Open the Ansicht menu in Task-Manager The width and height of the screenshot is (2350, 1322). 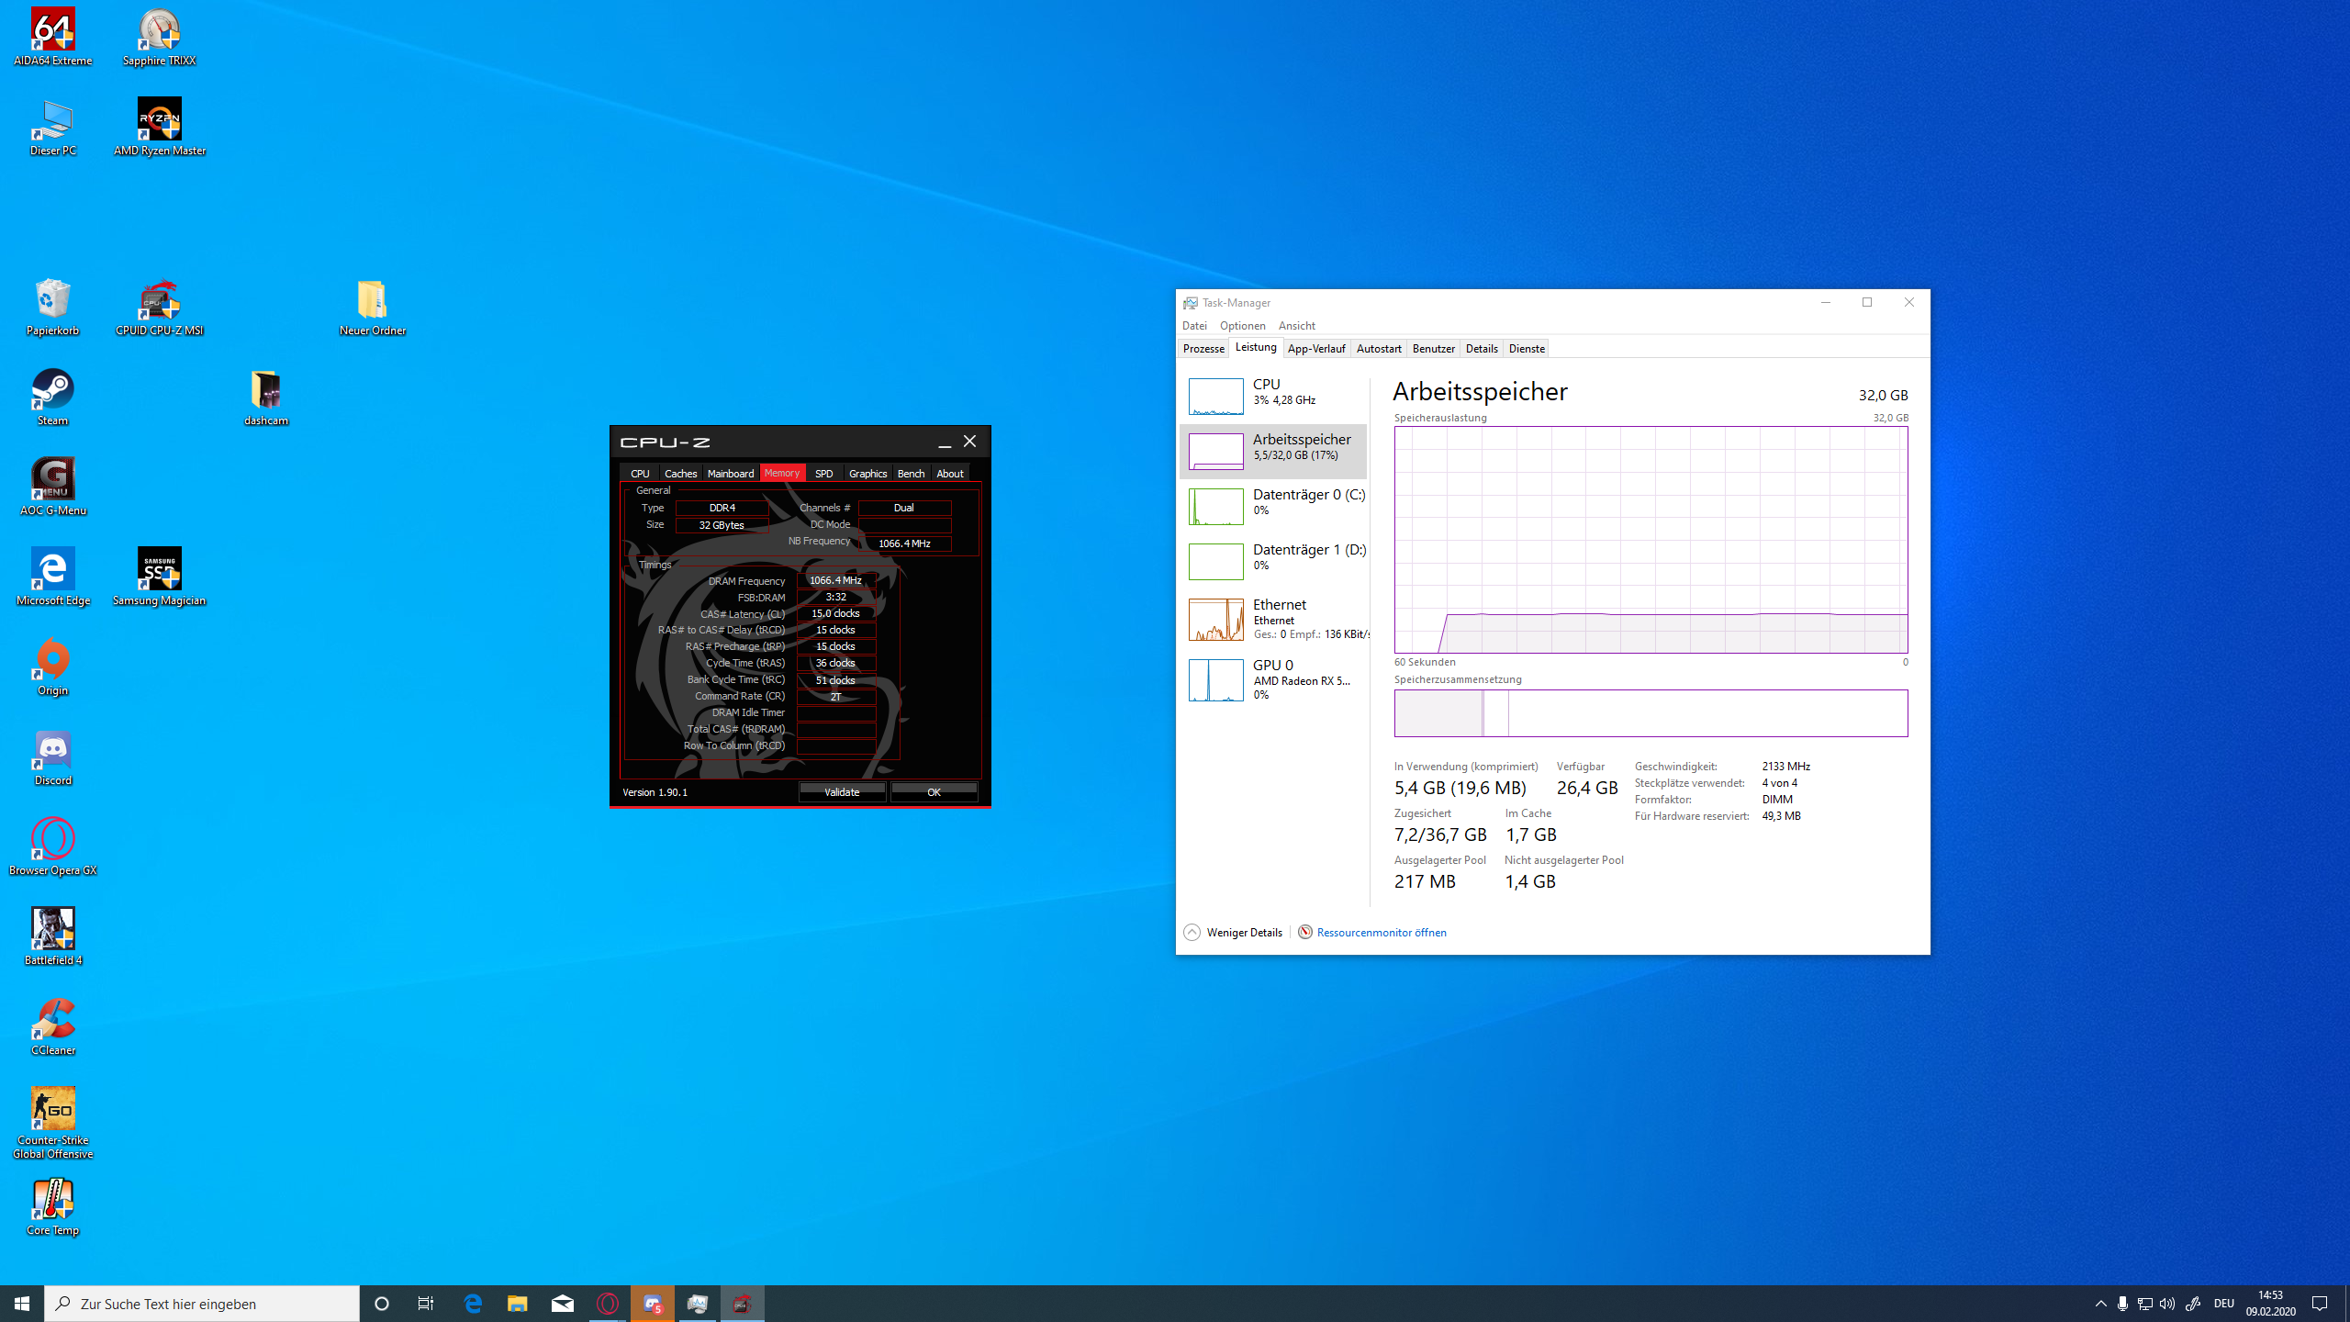[x=1296, y=326]
